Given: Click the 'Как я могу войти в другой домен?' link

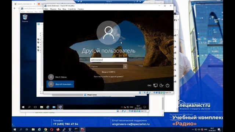Looking at the screenshot, I should click(x=109, y=77).
